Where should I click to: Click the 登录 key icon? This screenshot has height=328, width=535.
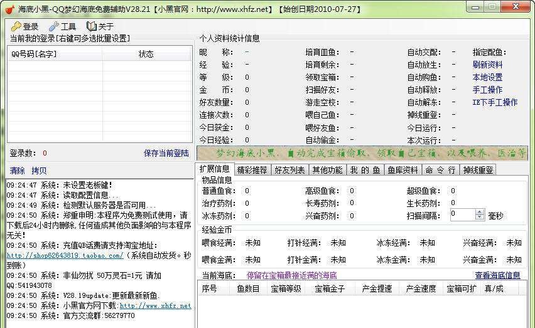click(16, 26)
